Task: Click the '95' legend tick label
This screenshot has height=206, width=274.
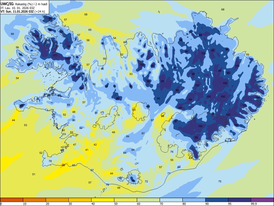Action: (x=230, y=204)
